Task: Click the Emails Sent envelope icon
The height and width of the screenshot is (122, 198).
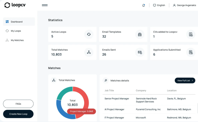Action: [140, 52]
